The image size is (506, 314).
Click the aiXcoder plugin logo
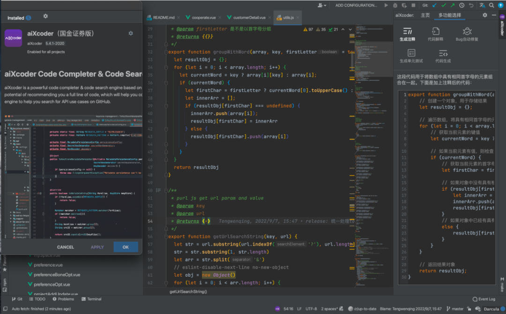pos(13,38)
